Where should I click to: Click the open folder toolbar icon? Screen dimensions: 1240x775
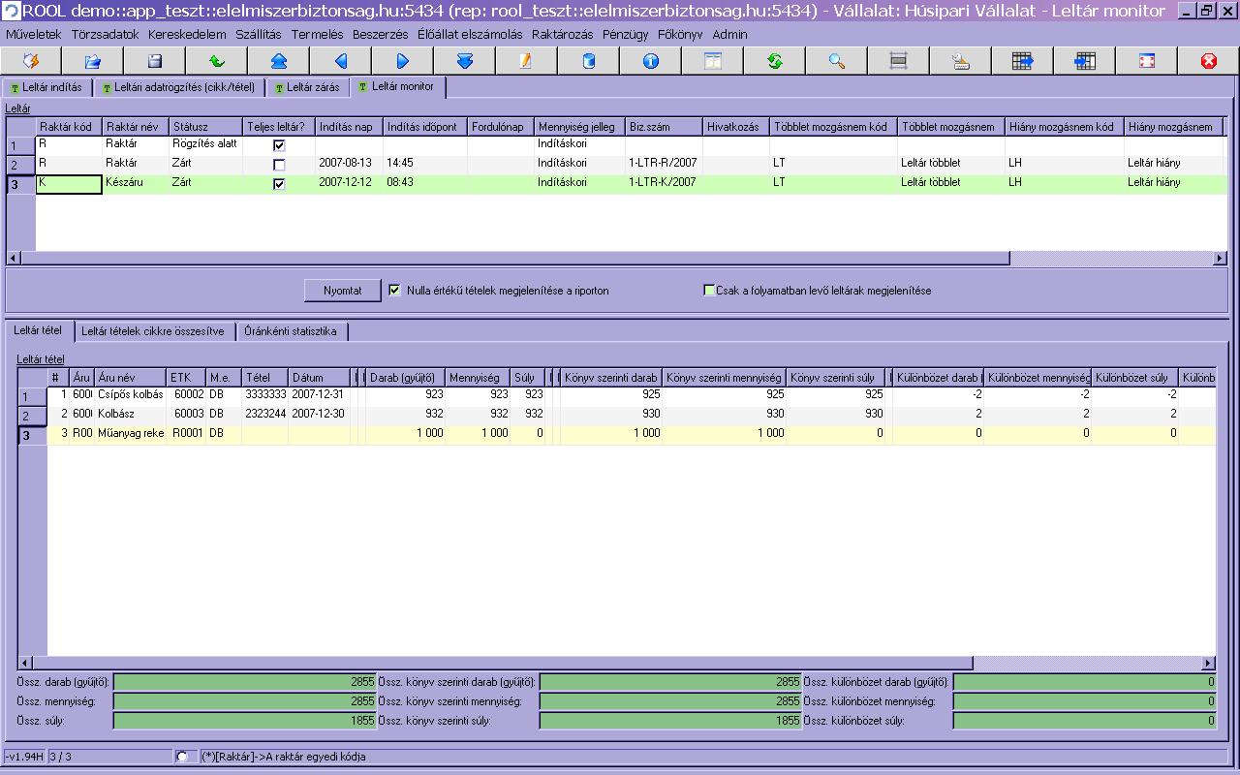tap(93, 61)
